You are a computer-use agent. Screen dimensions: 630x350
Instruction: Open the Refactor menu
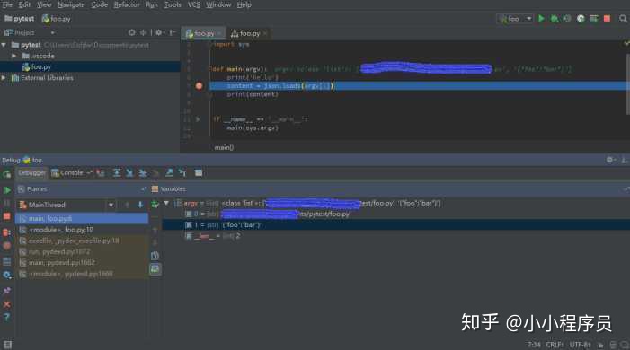(127, 4)
